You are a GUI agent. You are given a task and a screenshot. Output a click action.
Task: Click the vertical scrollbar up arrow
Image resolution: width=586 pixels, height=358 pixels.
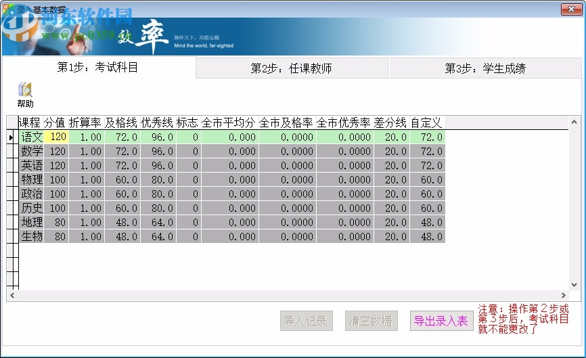tap(574, 122)
